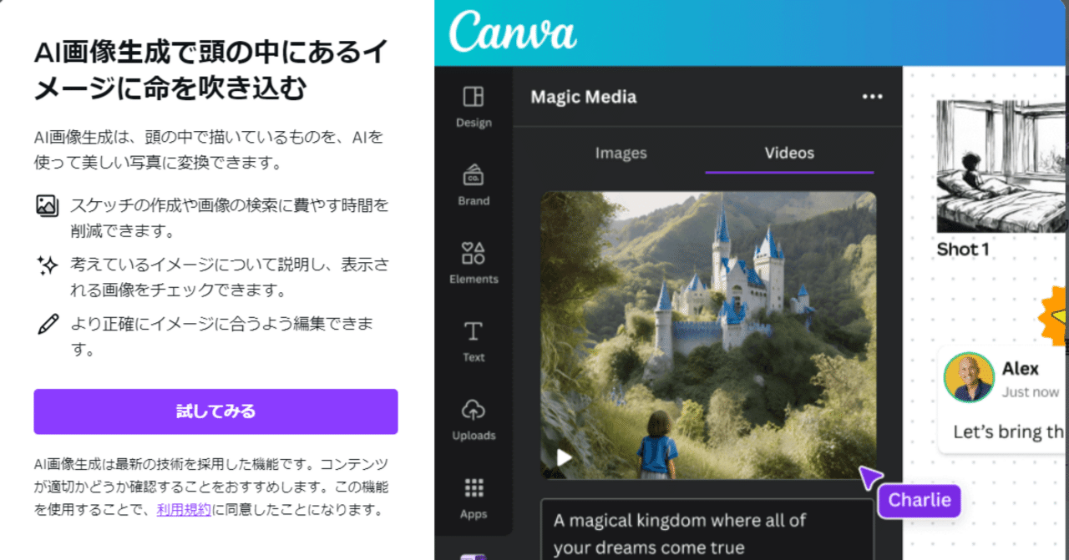Open the Magic Media options menu
The height and width of the screenshot is (560, 1069).
(x=872, y=97)
